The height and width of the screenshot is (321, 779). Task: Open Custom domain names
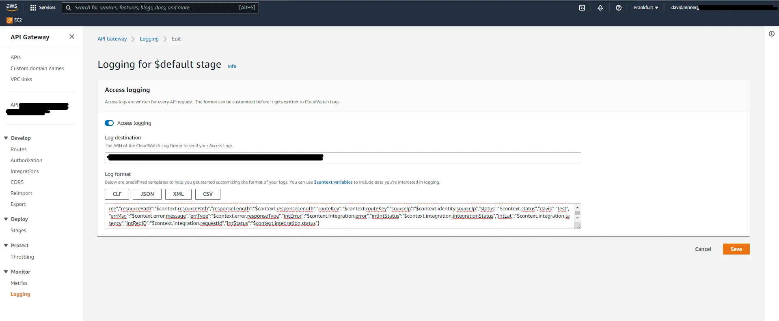[37, 68]
